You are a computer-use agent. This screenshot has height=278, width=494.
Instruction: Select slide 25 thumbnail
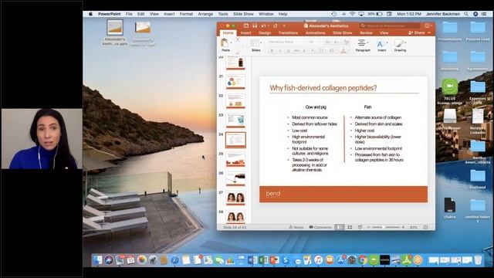click(235, 160)
